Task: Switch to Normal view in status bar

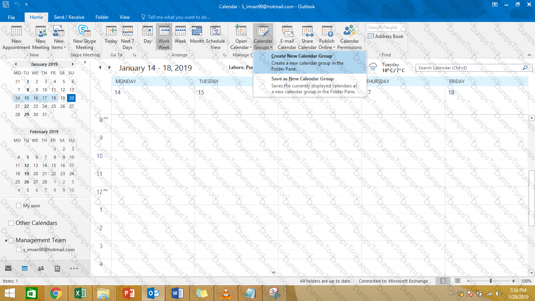Action: 443,281
